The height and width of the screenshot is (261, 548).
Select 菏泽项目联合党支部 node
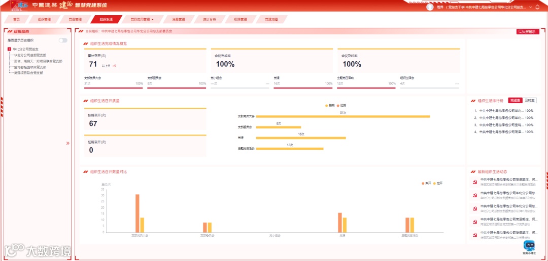[x=28, y=73]
